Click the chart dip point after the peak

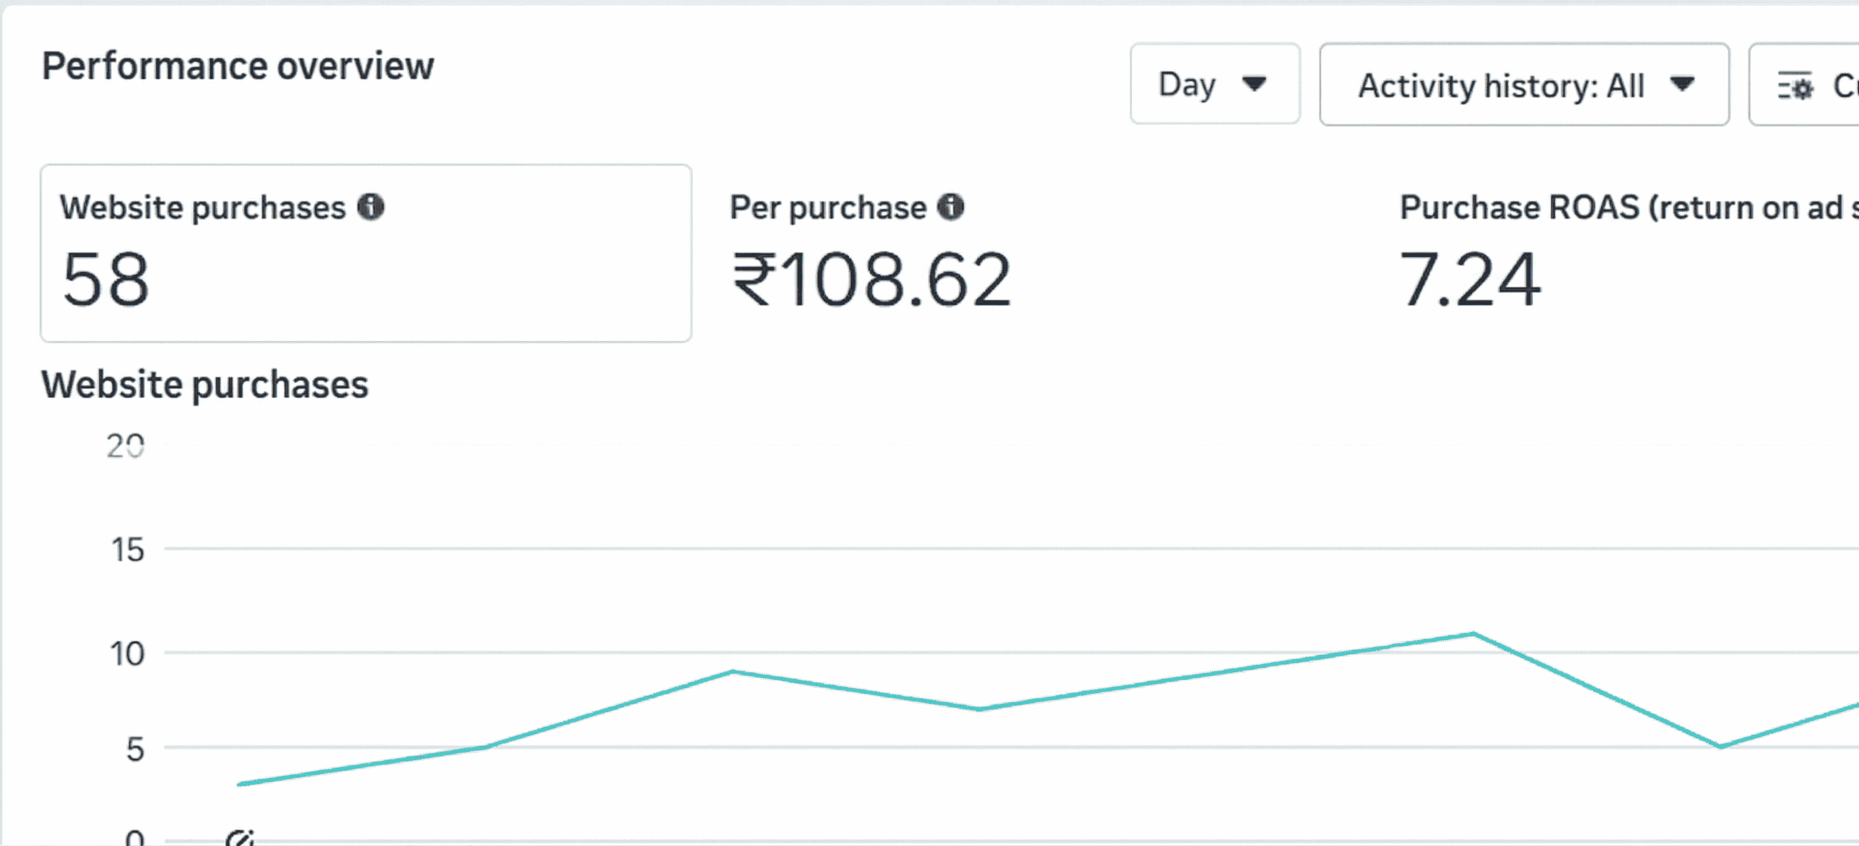click(1720, 746)
